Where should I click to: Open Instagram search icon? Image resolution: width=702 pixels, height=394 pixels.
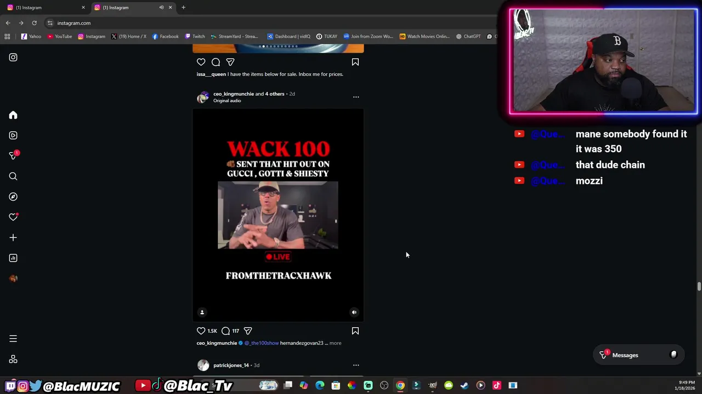pos(13,176)
